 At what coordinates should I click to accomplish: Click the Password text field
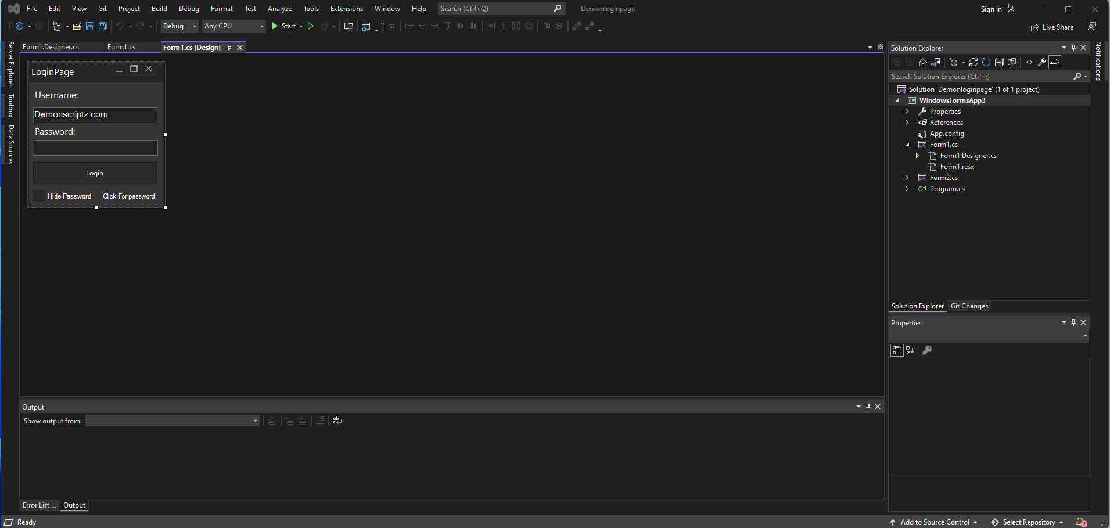click(95, 148)
